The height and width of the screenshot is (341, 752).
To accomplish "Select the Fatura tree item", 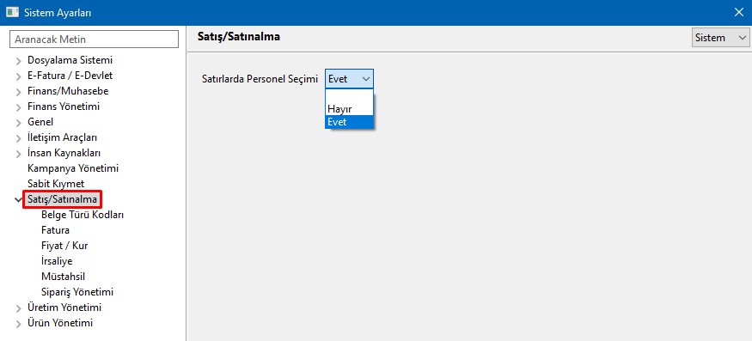I will pyautogui.click(x=55, y=230).
